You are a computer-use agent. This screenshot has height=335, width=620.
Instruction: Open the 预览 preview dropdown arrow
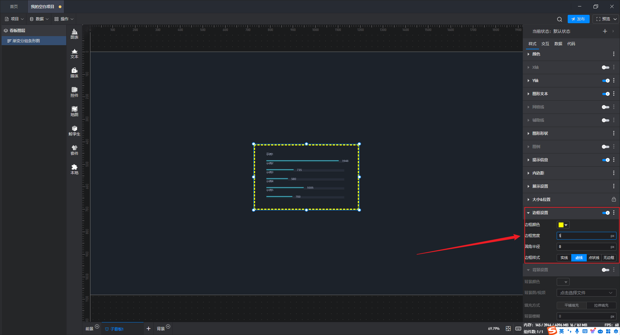click(615, 19)
